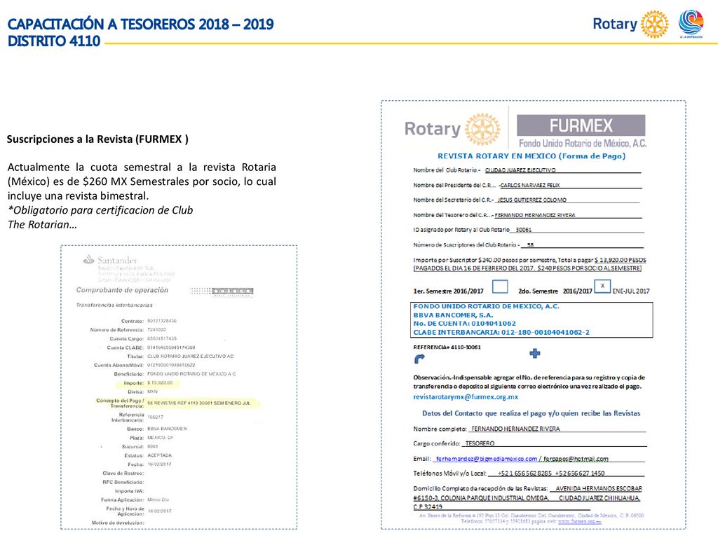
Task: Click heading Suscripciones a la Revista (FURMEX )
Action: click(97, 139)
